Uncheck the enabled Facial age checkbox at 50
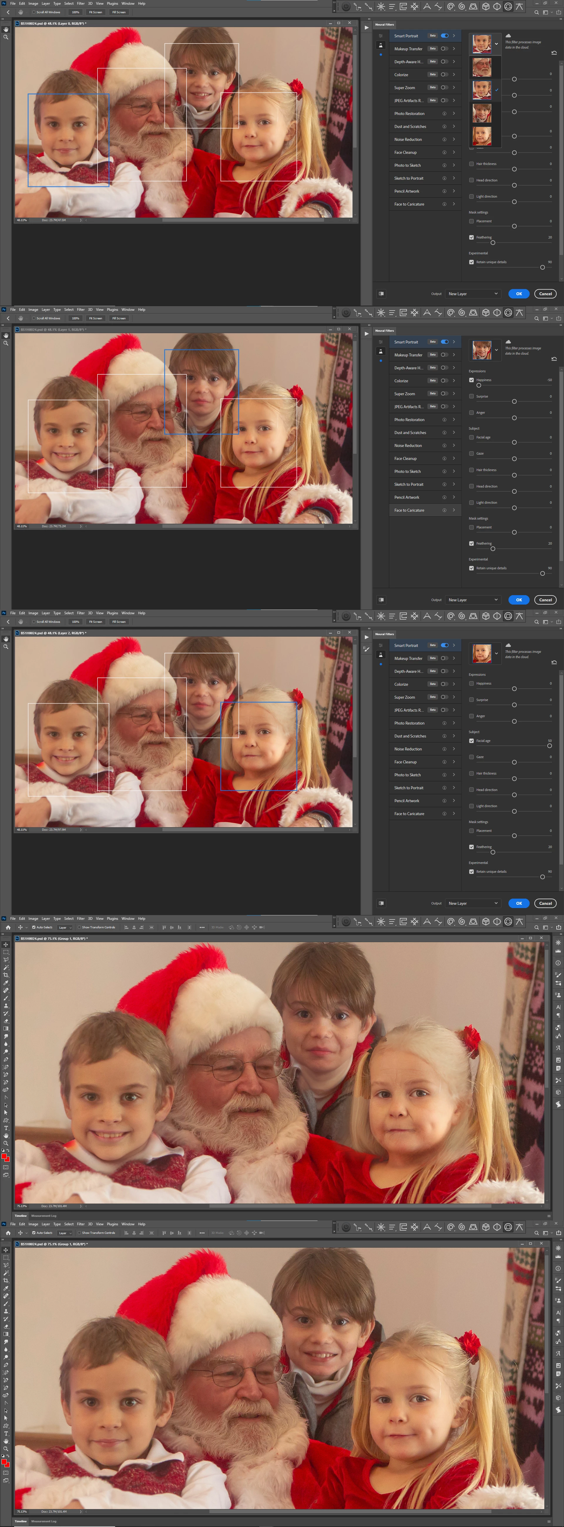Image resolution: width=564 pixels, height=1527 pixels. (x=471, y=740)
